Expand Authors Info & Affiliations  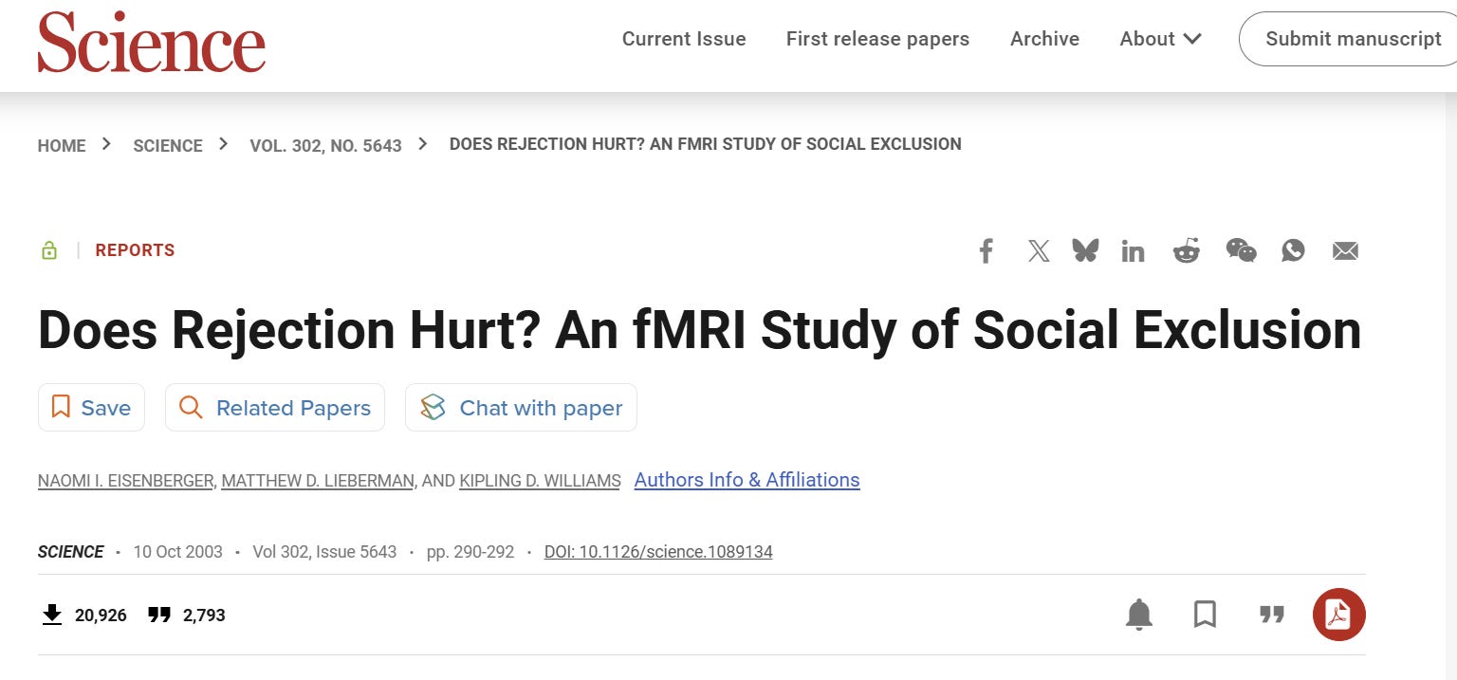747,480
